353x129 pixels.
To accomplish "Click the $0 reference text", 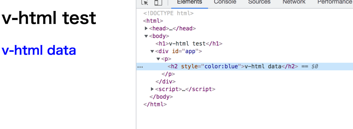I will (x=315, y=67).
